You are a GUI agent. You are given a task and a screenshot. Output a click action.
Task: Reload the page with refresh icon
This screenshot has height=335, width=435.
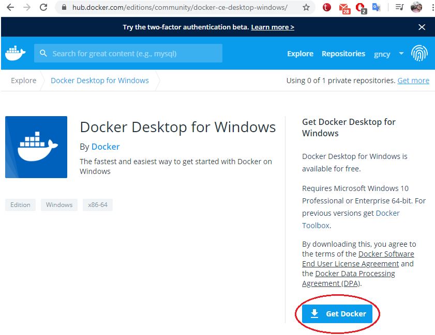pyautogui.click(x=43, y=7)
